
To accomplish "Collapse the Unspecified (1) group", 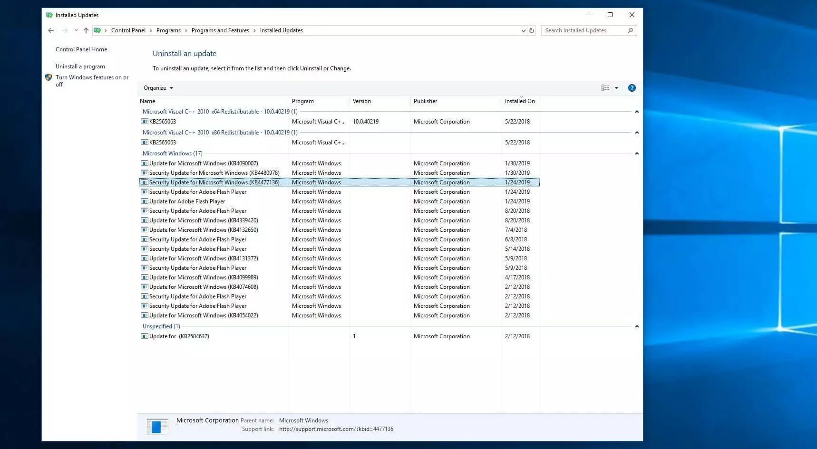I will (x=637, y=326).
